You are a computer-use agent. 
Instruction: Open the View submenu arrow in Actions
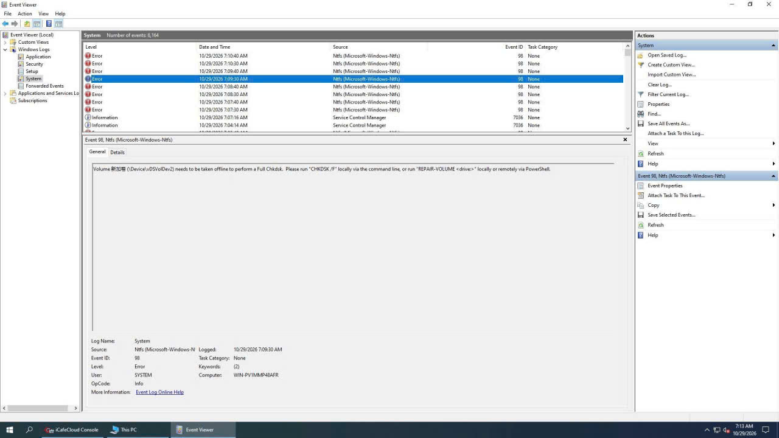point(774,144)
